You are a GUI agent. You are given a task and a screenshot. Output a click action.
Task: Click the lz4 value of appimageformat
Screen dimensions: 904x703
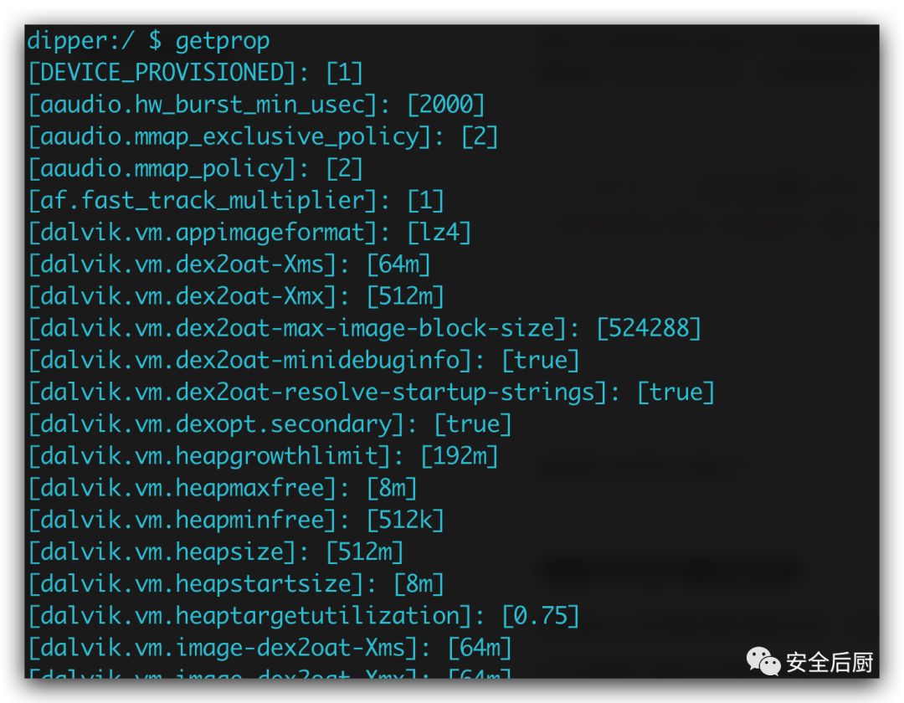click(x=439, y=232)
